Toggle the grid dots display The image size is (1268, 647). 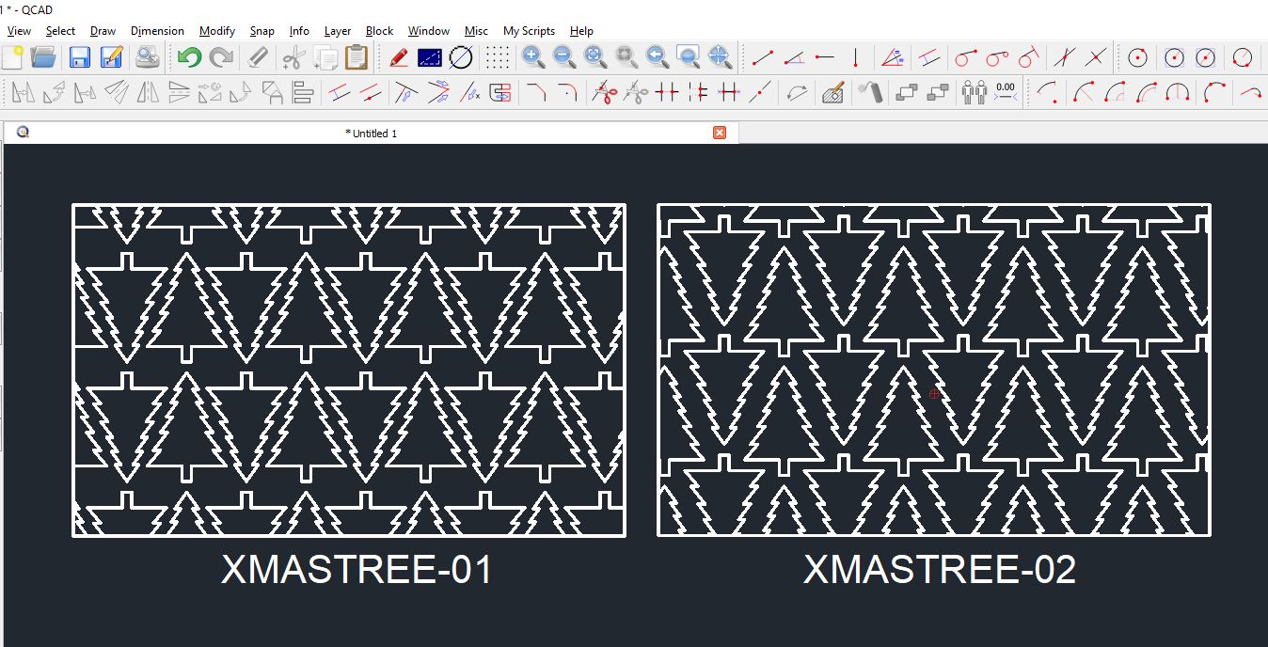click(x=497, y=57)
